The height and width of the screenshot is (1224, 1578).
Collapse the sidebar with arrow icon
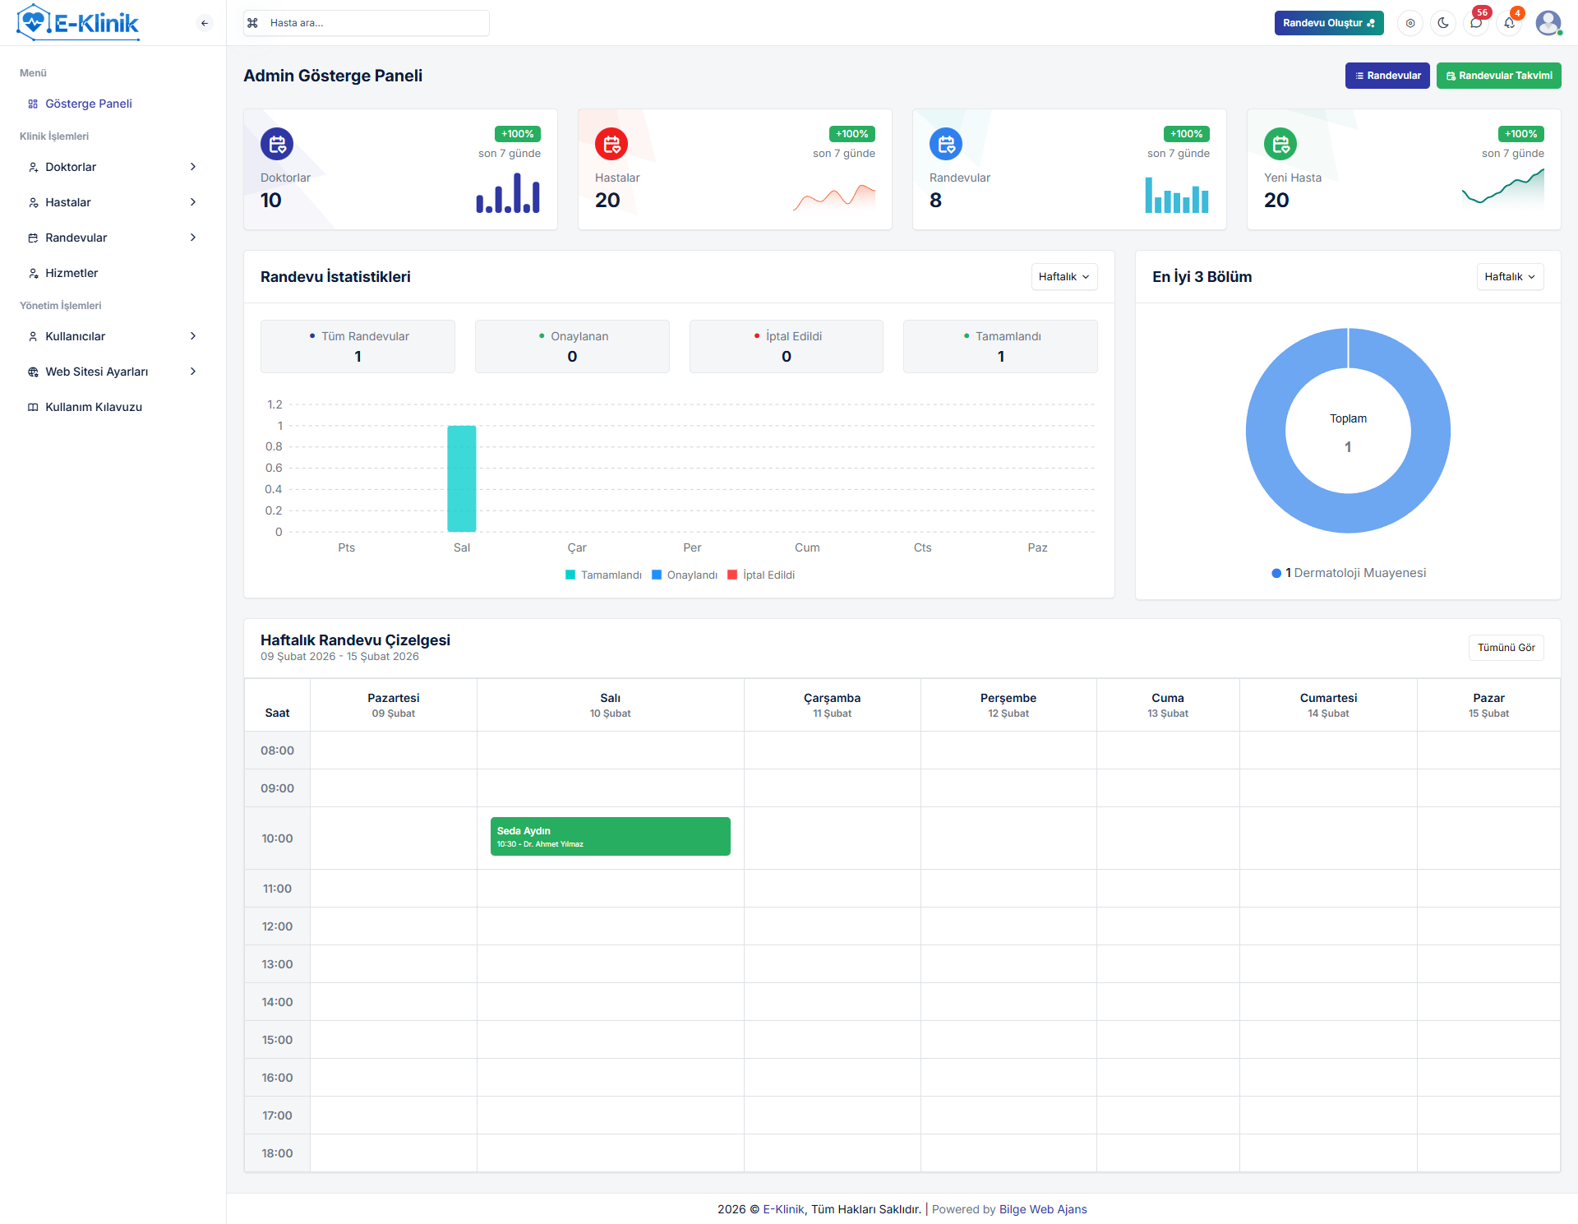coord(205,23)
